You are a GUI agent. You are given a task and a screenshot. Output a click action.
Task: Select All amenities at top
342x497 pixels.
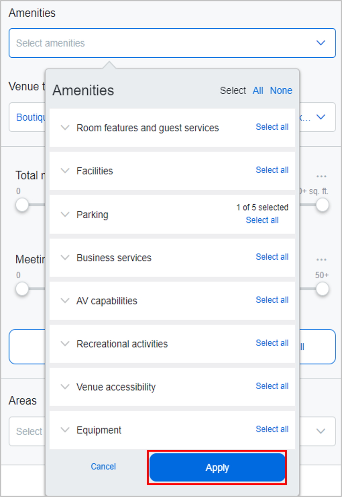(258, 90)
